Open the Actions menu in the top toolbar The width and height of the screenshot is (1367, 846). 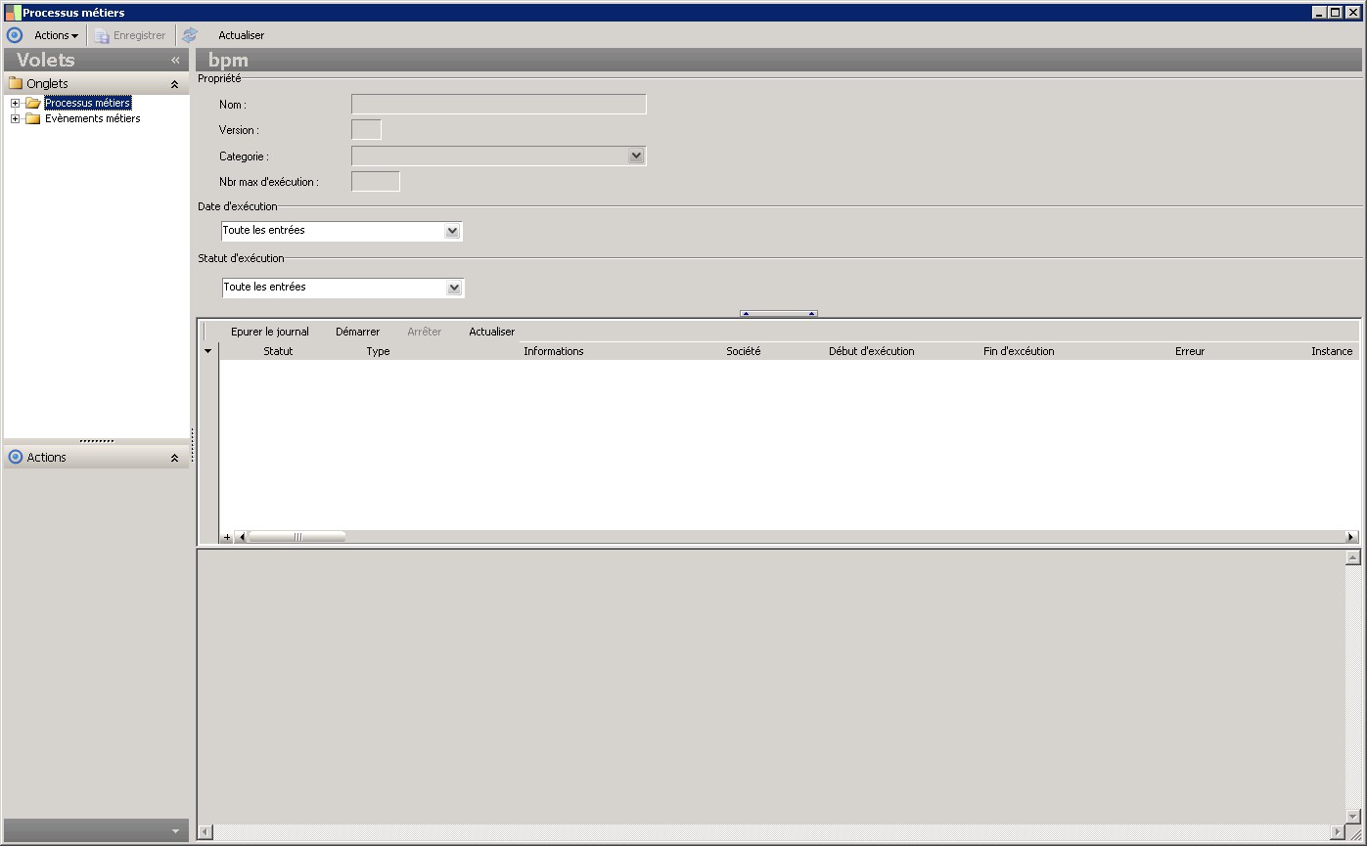coord(56,35)
